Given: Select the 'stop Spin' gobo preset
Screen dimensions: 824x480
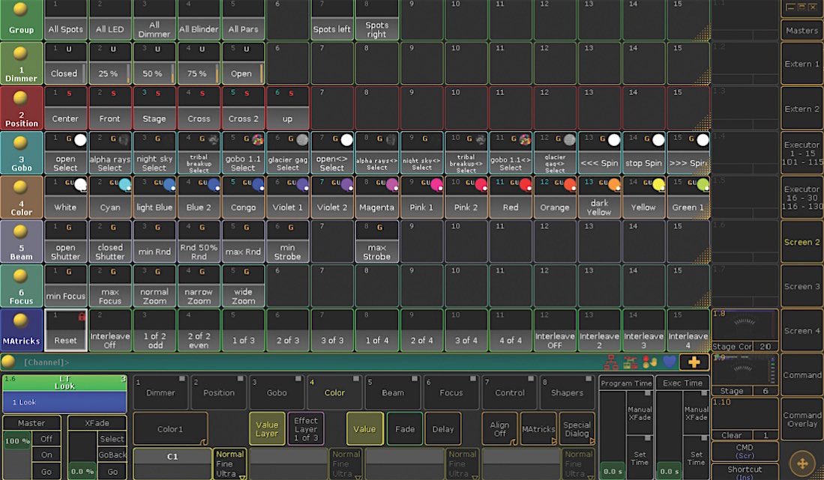Looking at the screenshot, I should click(x=644, y=153).
